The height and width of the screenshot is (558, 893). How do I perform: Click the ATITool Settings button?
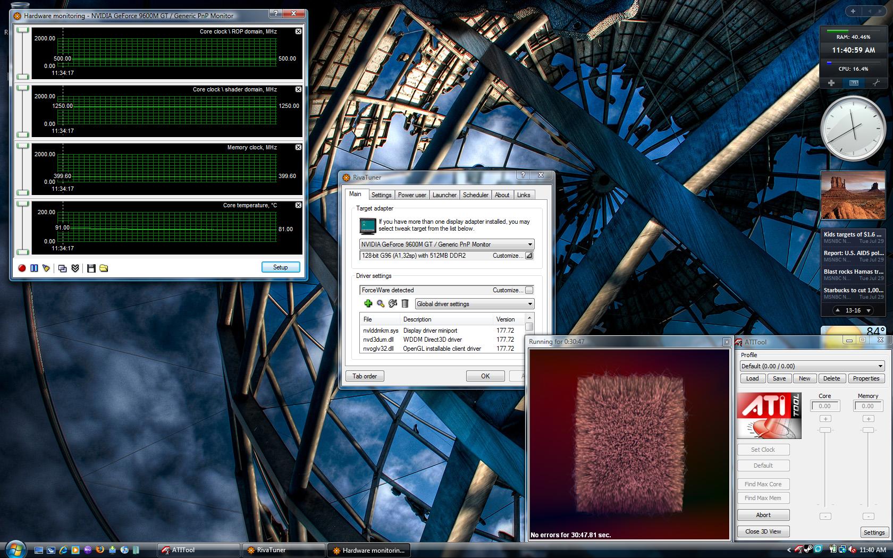point(874,532)
